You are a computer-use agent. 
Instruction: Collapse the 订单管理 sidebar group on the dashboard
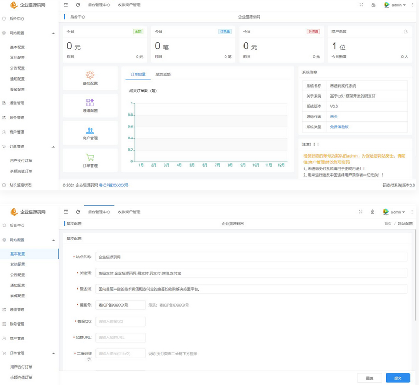tap(53, 147)
